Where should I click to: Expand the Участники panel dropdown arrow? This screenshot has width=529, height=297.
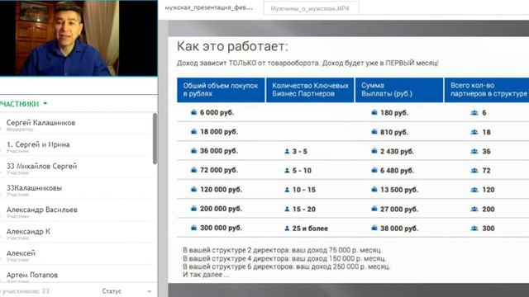pos(45,104)
